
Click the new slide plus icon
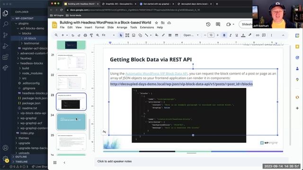[x=62, y=35]
